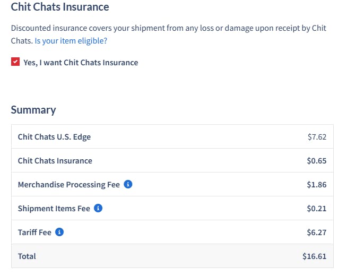Click the Summary heading

point(33,110)
